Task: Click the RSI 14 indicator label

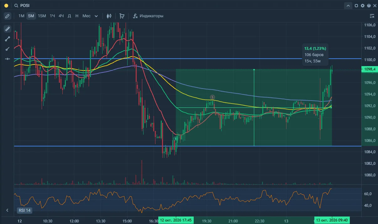Action: coord(25,211)
